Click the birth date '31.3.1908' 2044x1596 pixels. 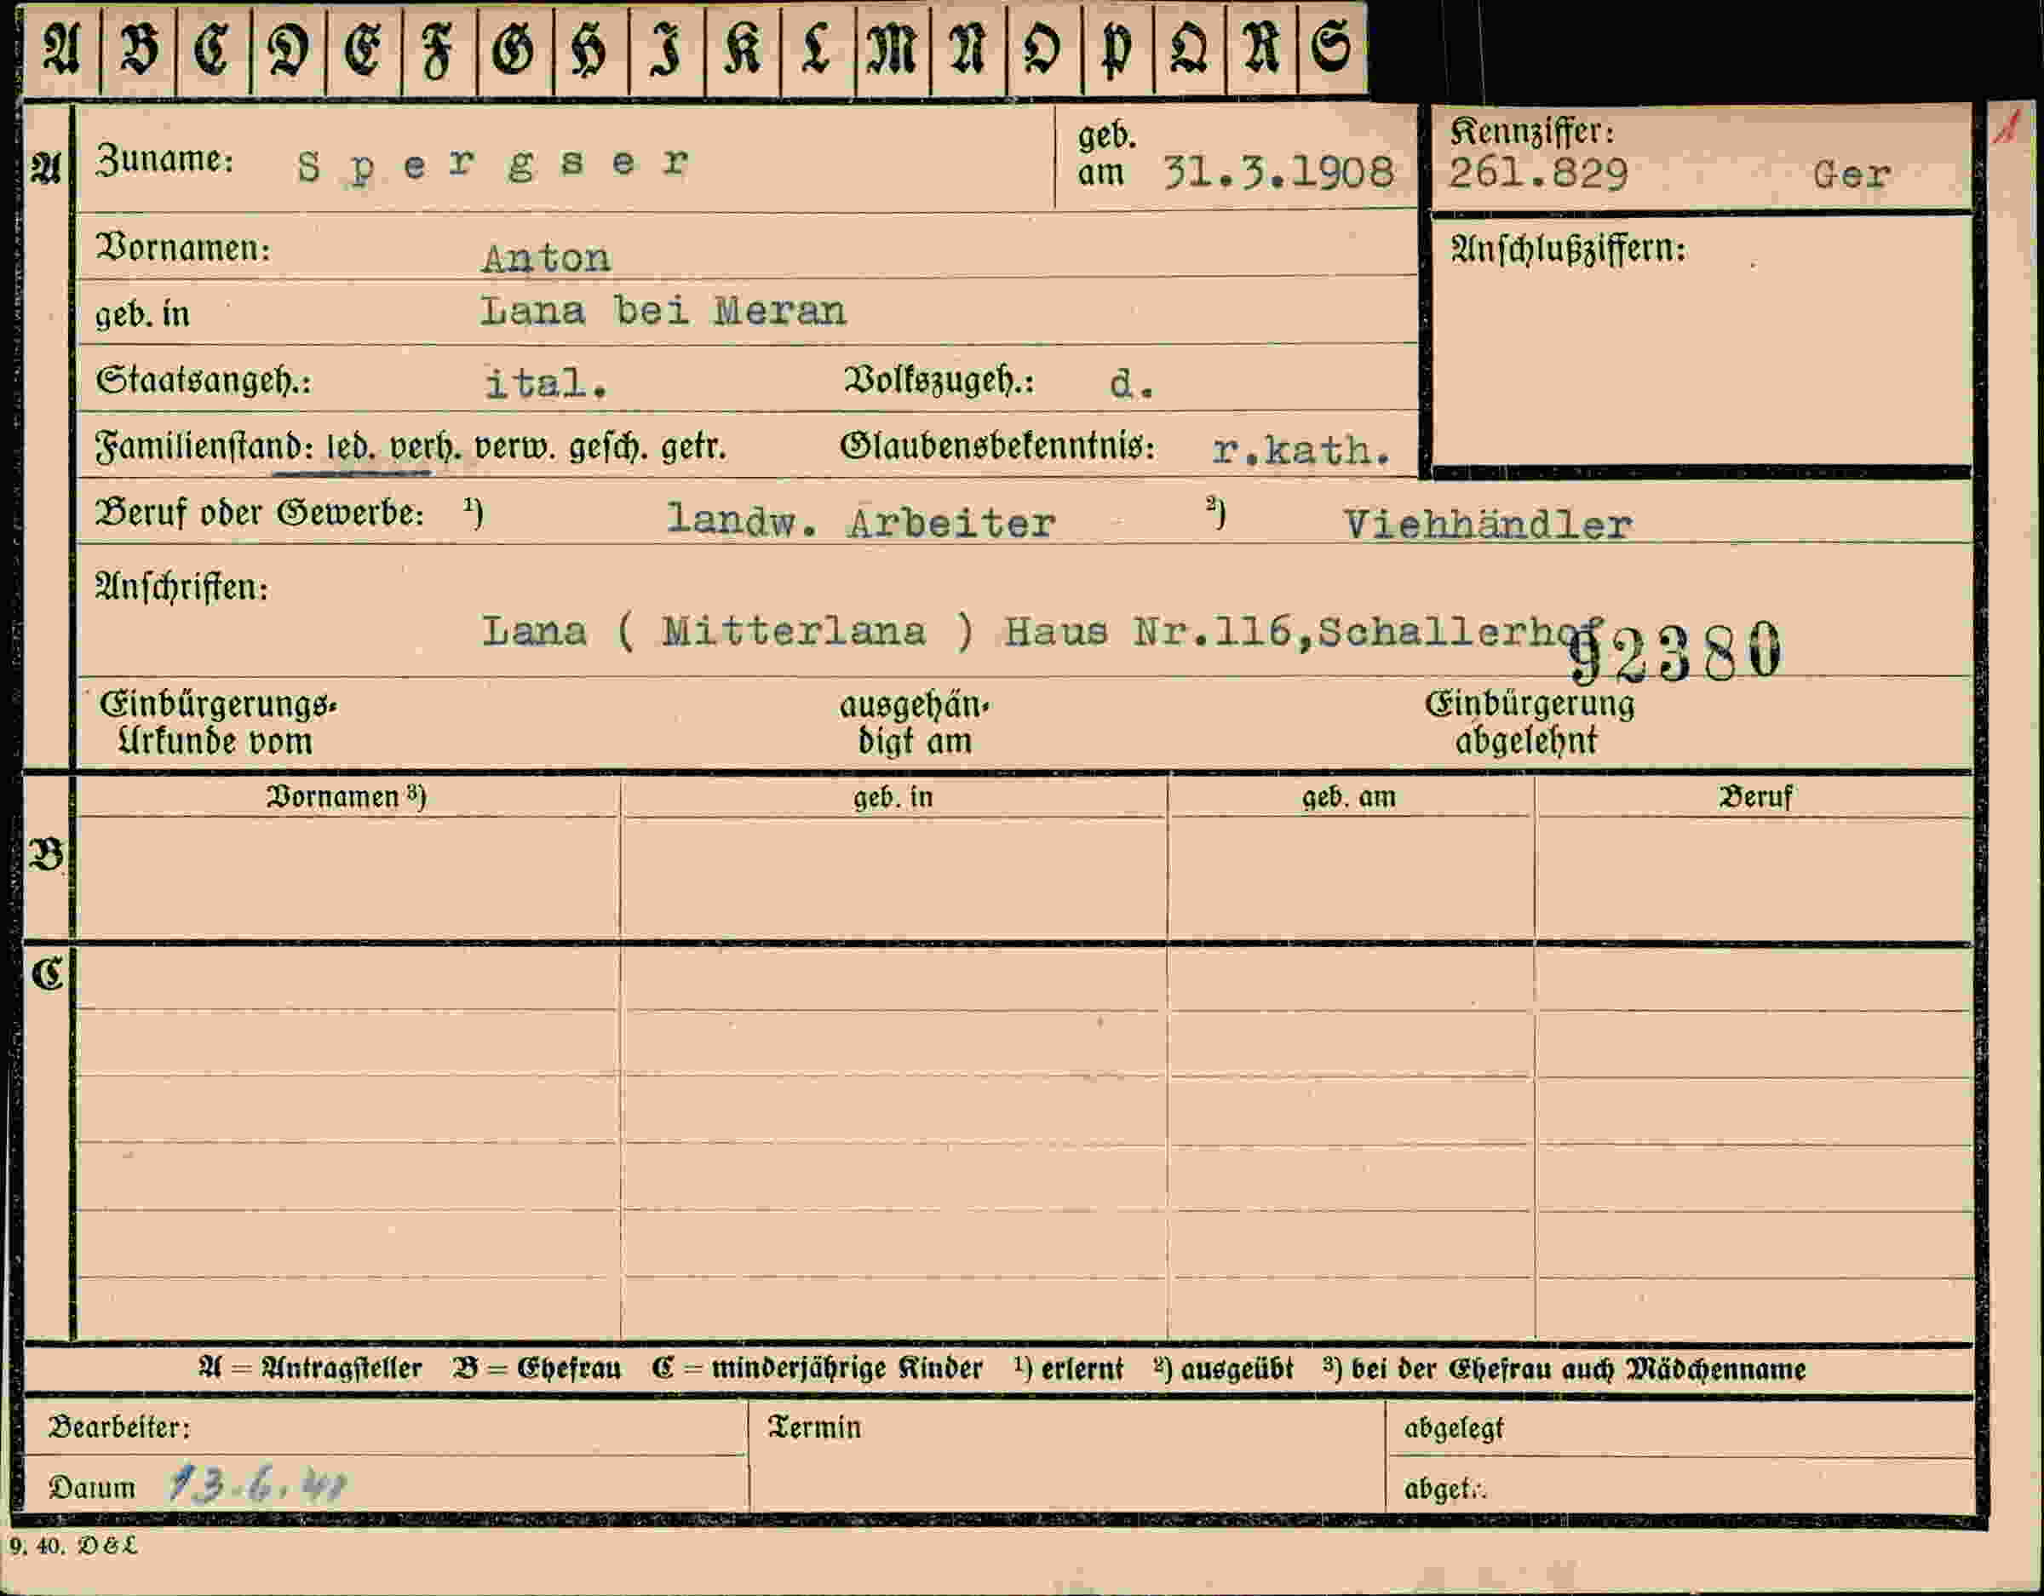[x=1278, y=173]
